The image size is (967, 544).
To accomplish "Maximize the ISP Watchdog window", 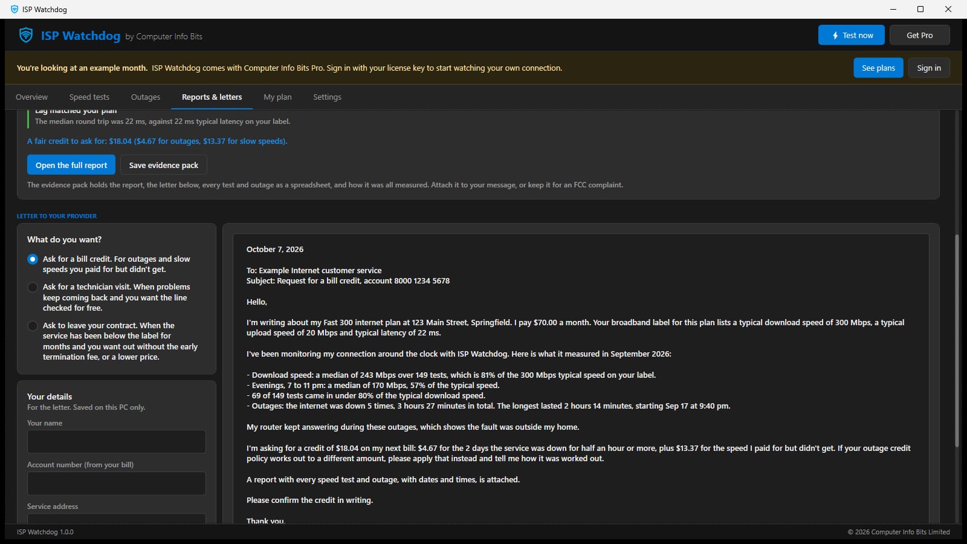I will tap(920, 9).
